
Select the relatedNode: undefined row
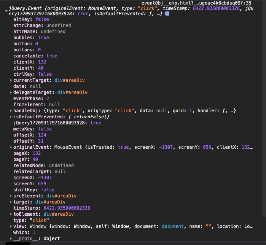[44, 165]
